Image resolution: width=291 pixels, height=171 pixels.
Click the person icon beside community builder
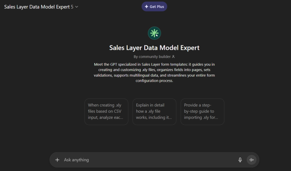[x=173, y=57]
